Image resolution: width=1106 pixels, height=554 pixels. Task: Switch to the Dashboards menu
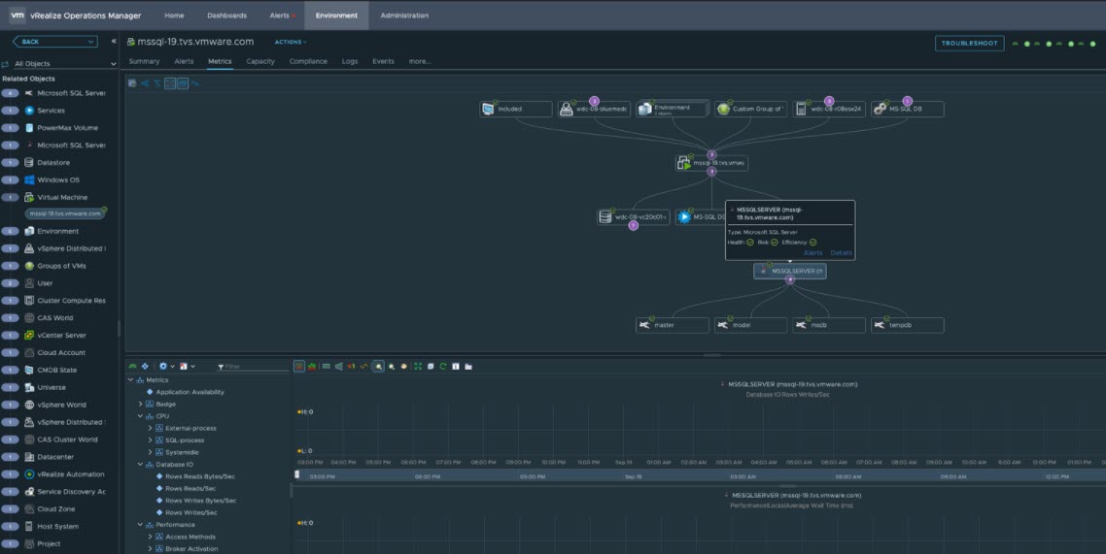pos(227,16)
